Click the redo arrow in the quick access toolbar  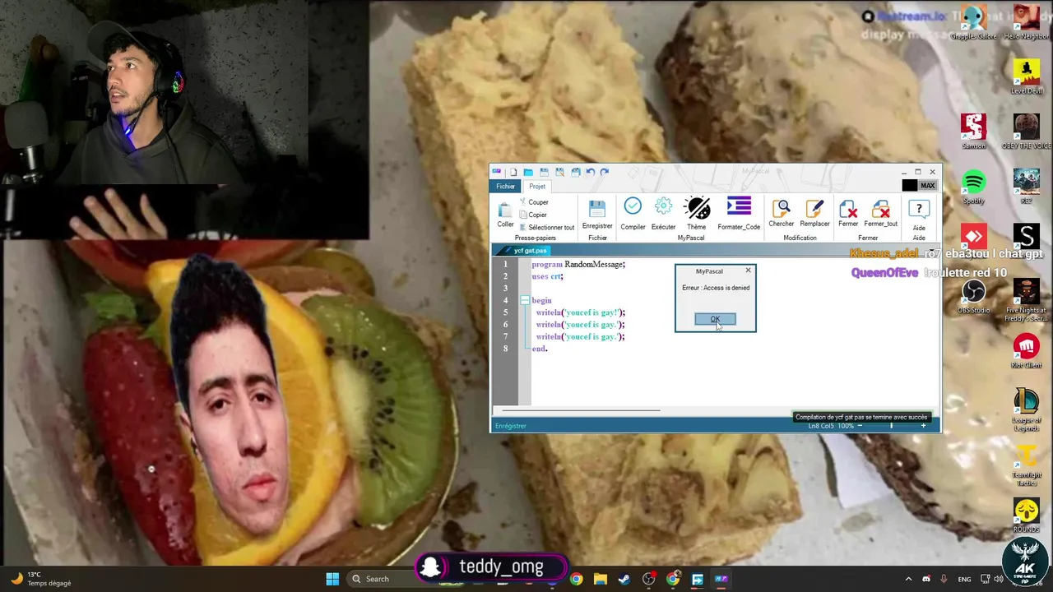click(605, 172)
